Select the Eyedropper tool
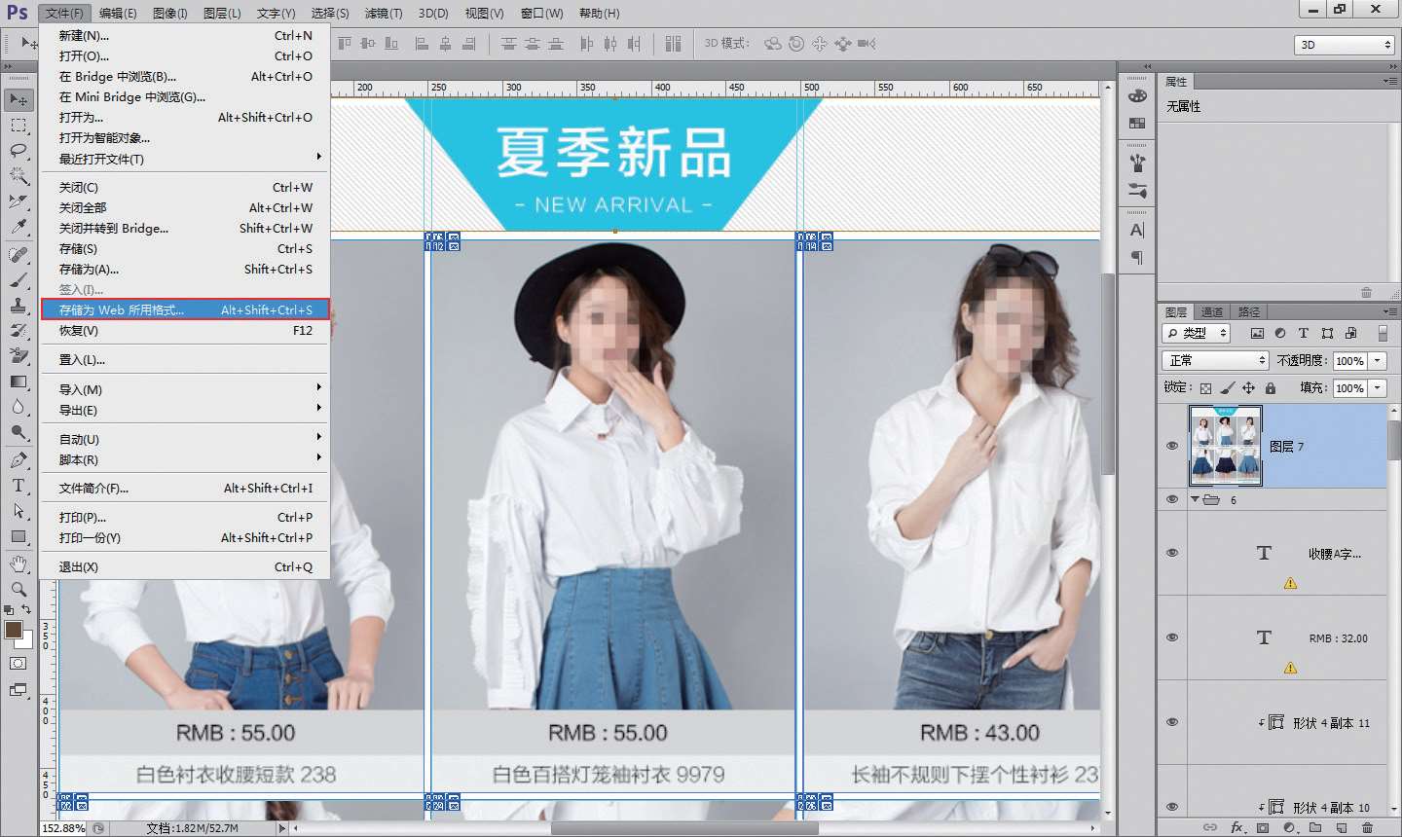This screenshot has width=1402, height=837. point(18,227)
